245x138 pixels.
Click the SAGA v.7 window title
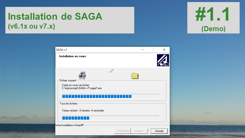tap(62, 50)
